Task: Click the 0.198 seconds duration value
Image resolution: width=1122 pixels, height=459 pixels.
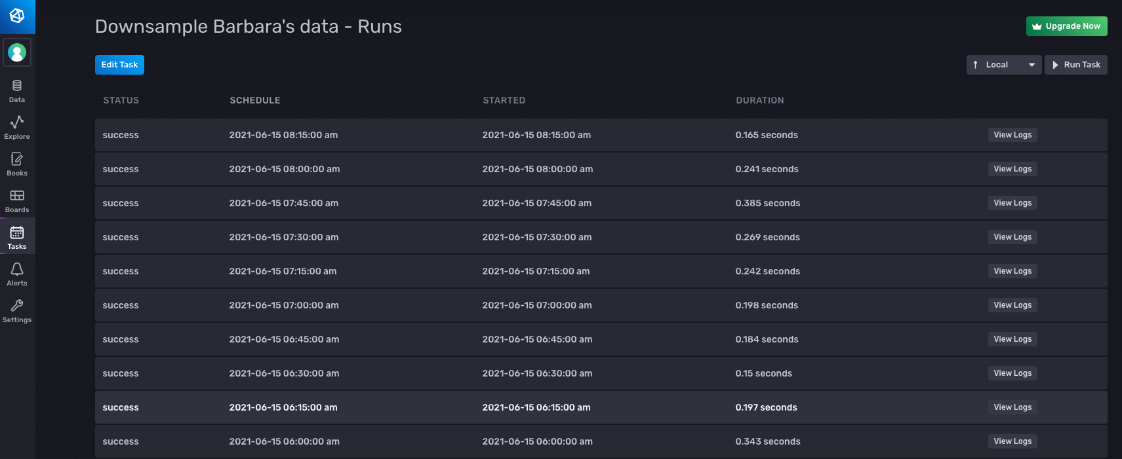Action: pos(767,305)
